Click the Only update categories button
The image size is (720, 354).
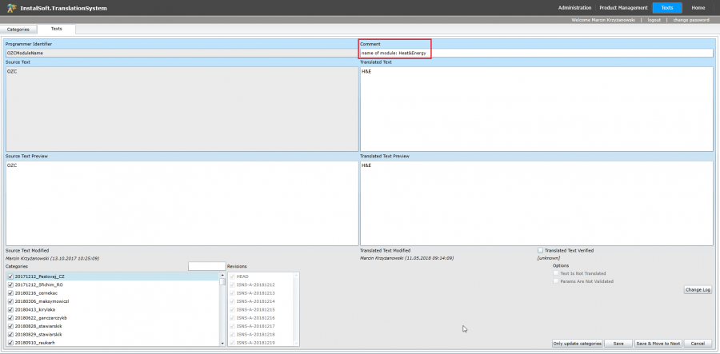pyautogui.click(x=577, y=343)
